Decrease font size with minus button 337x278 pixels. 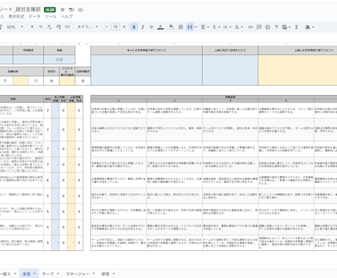106,27
